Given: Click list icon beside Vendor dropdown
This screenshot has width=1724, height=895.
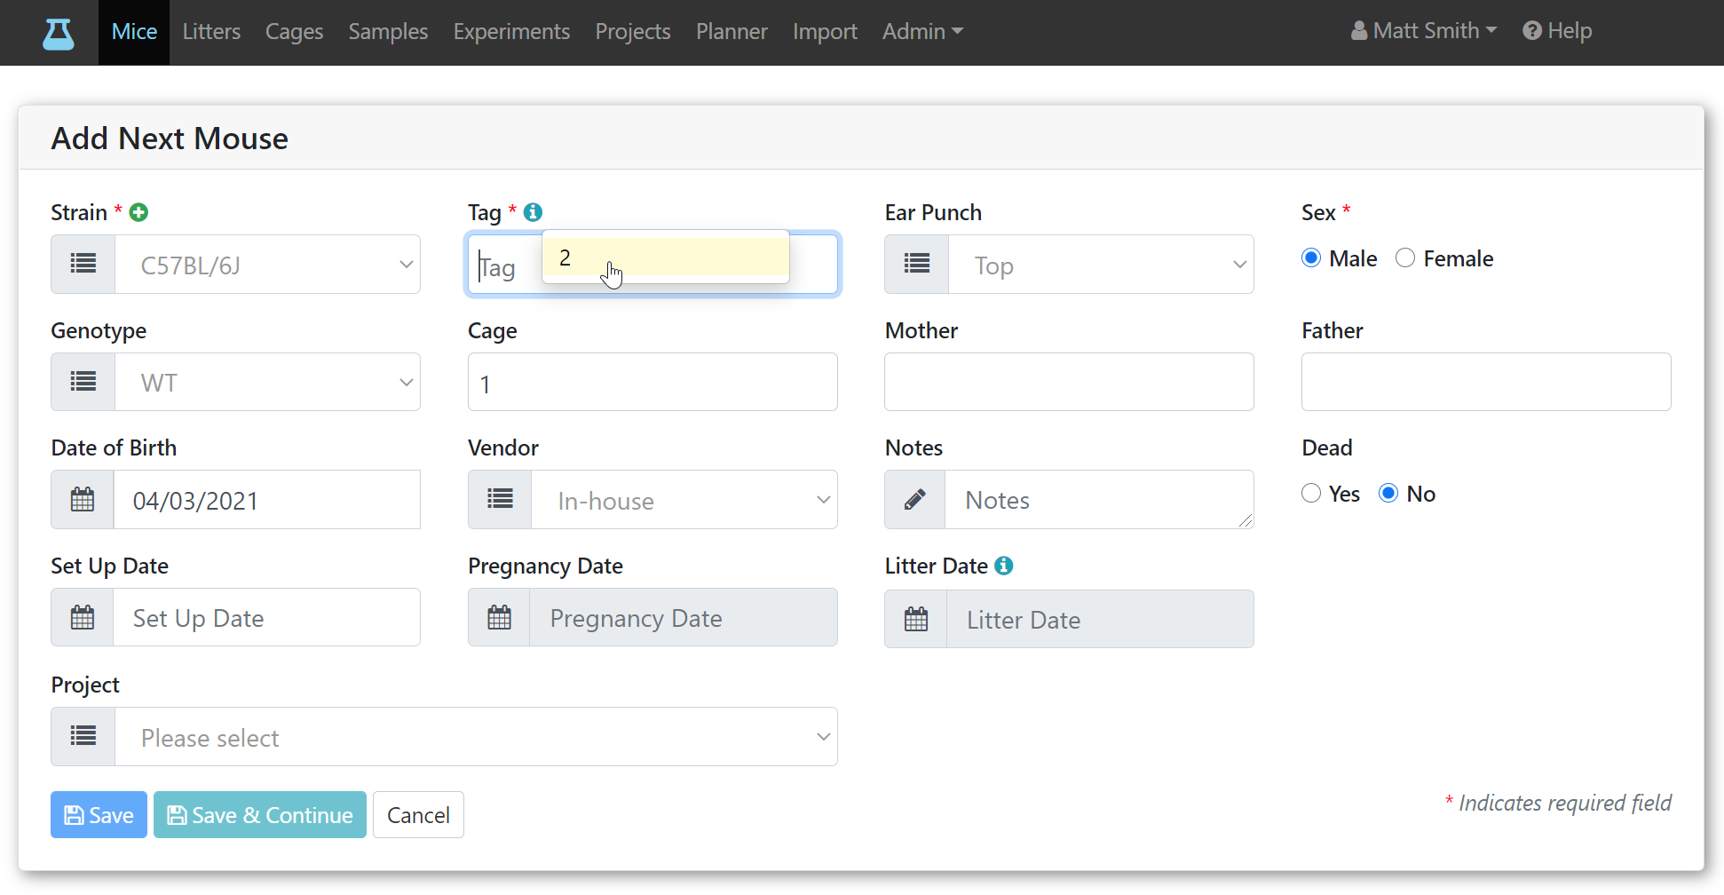Looking at the screenshot, I should (x=501, y=499).
